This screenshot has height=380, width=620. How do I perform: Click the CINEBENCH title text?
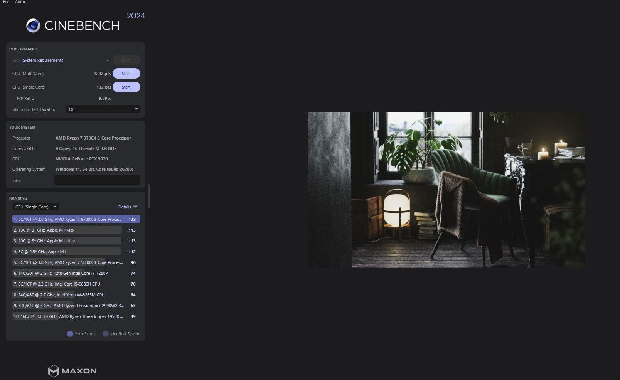(x=82, y=26)
